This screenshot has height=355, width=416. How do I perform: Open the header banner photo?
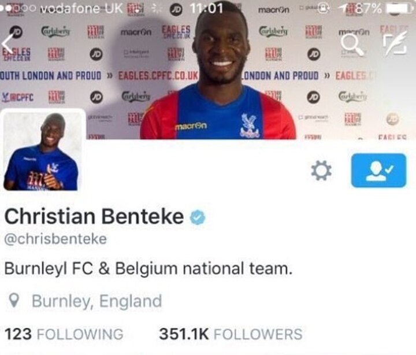208,69
